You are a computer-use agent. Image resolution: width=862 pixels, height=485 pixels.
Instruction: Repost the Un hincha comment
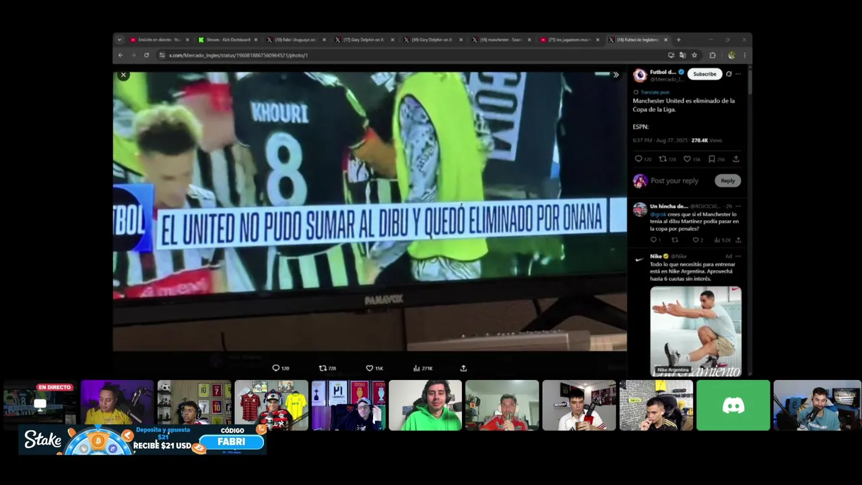(x=675, y=240)
